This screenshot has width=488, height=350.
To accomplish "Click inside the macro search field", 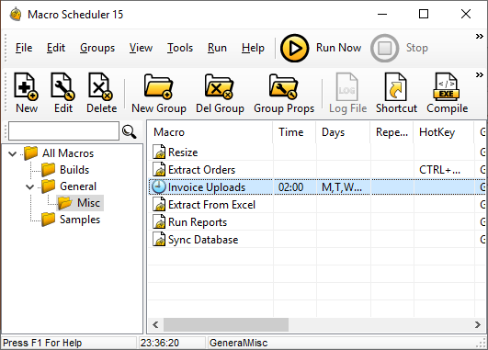I will coord(63,131).
